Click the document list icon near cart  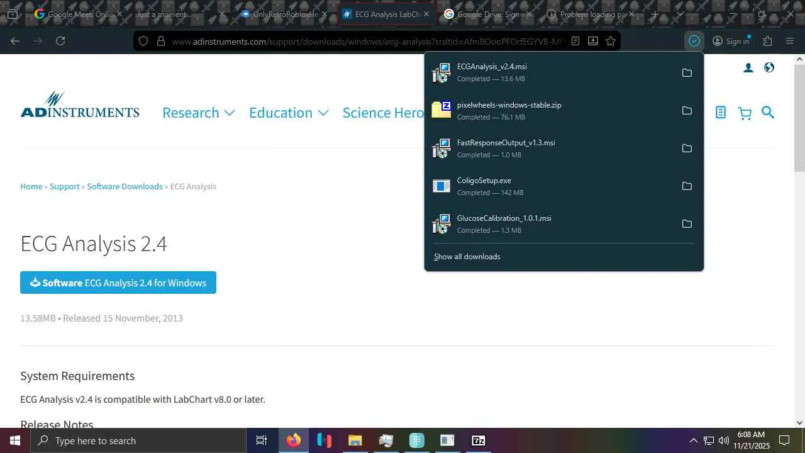pyautogui.click(x=721, y=113)
